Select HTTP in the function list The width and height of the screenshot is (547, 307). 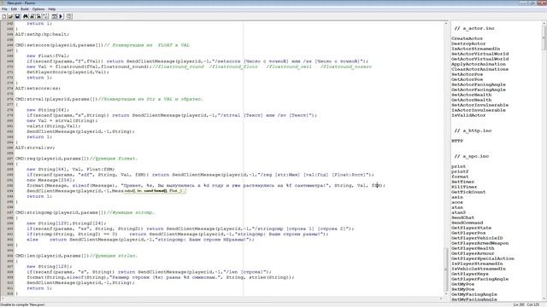point(457,141)
